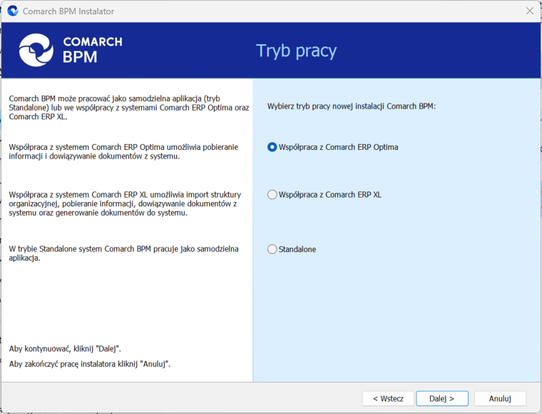Go to next step with Dalej
This screenshot has width=542, height=414.
pyautogui.click(x=442, y=398)
